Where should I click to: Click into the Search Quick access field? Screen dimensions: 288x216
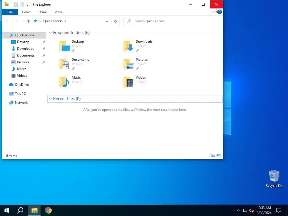click(171, 21)
